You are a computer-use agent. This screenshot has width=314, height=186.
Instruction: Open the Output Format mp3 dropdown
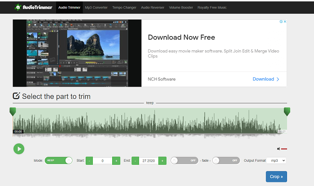(276, 160)
